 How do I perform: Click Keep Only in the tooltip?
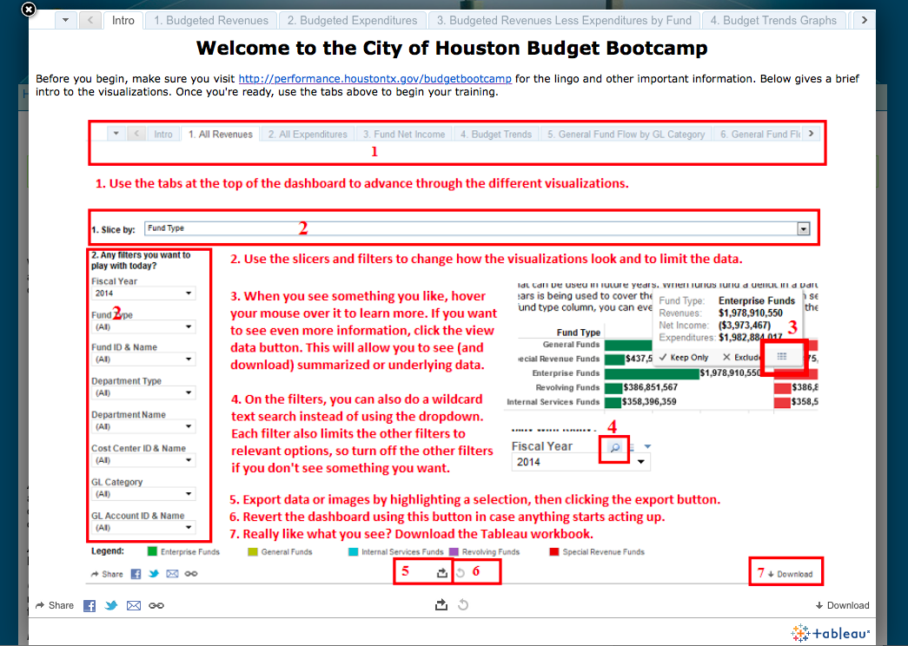(684, 357)
